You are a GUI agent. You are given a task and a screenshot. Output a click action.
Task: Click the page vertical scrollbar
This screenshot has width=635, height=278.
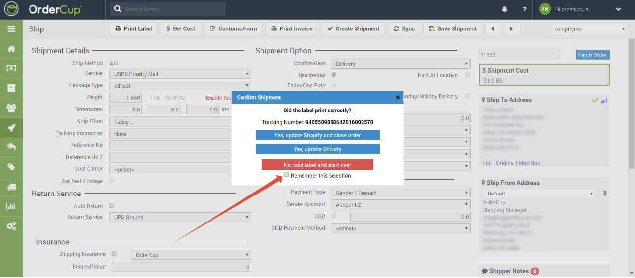click(x=632, y=104)
